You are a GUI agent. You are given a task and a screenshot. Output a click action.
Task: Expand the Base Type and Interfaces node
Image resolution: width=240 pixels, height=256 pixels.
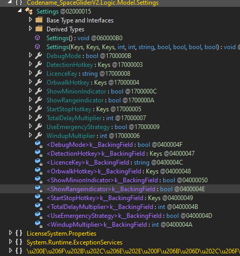click(x=30, y=20)
